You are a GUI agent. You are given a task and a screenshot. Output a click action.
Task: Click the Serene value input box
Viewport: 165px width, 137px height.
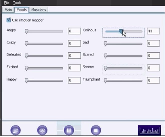point(153,68)
